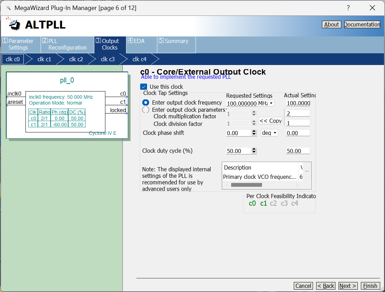This screenshot has height=292, width=385.
Task: Switch to Summary tab
Action: (x=176, y=44)
